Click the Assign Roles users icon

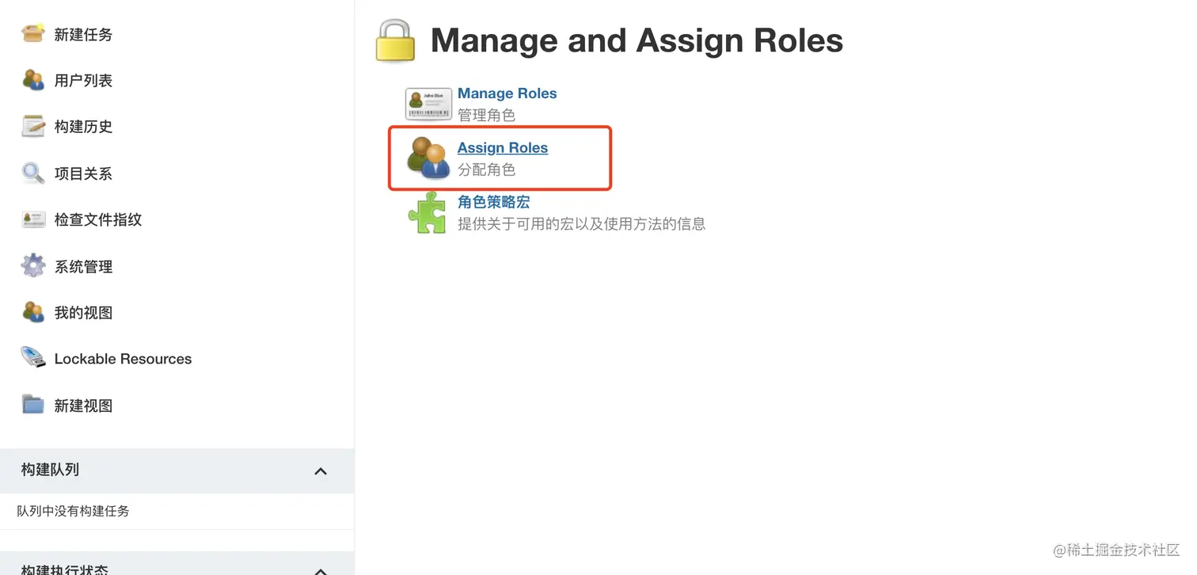click(428, 158)
